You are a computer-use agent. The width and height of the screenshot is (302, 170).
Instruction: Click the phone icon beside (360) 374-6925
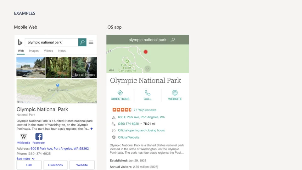(x=114, y=124)
